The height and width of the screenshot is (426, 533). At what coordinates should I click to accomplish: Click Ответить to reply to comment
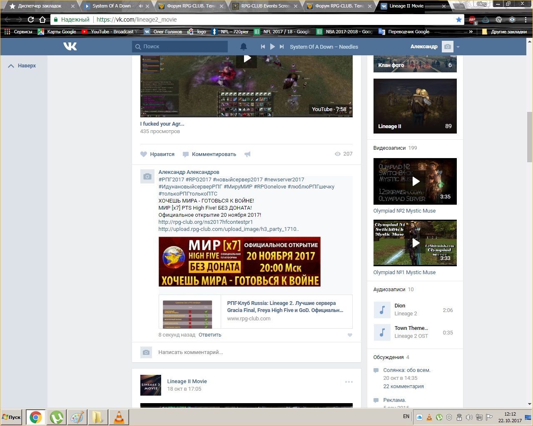point(210,334)
